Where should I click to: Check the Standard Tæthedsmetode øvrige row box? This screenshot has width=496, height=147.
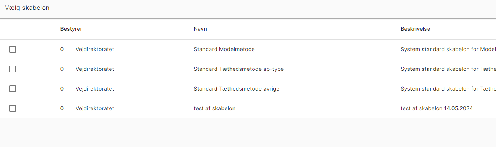coord(13,89)
